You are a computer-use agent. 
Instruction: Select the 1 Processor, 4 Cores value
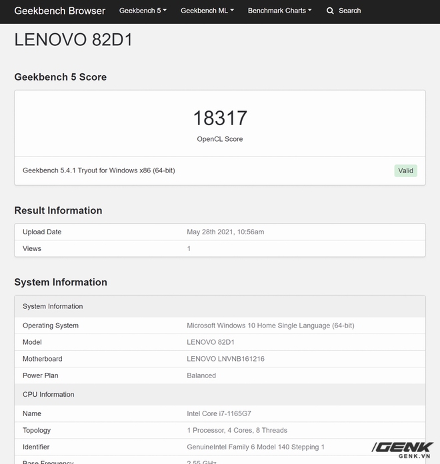[x=237, y=430]
